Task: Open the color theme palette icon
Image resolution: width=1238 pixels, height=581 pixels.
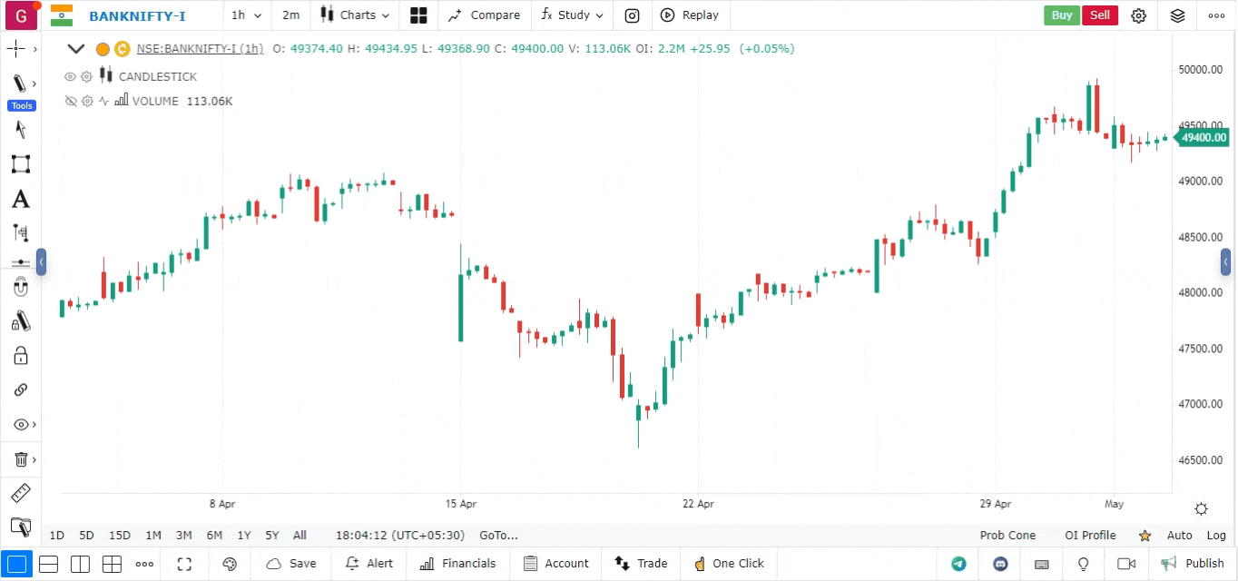Action: [230, 564]
